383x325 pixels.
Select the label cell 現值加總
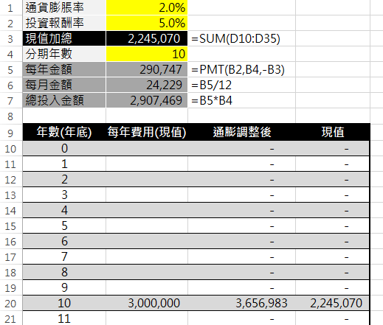tap(64, 38)
